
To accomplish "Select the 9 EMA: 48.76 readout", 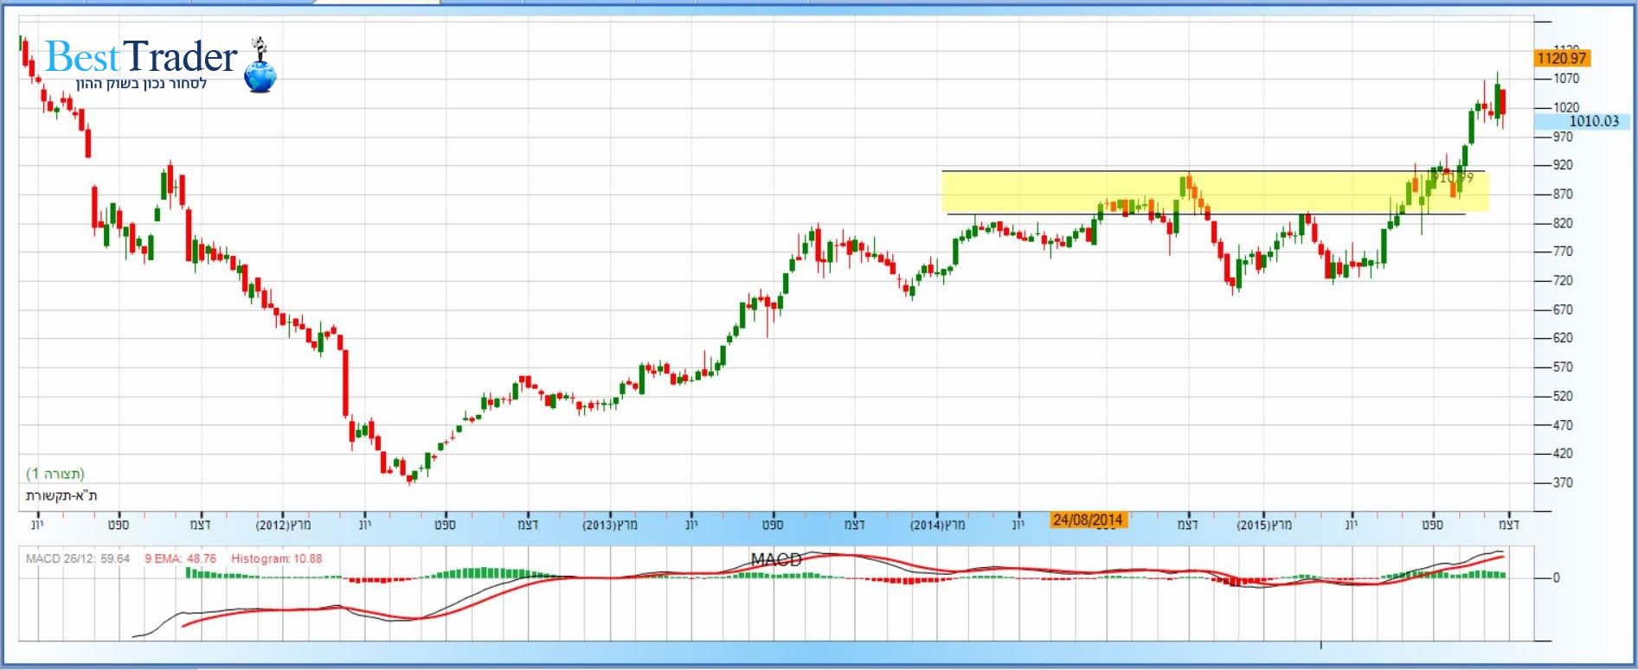I will coord(180,558).
